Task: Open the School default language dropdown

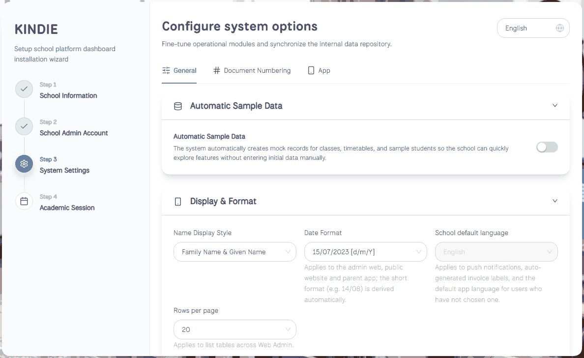Action: (x=496, y=252)
